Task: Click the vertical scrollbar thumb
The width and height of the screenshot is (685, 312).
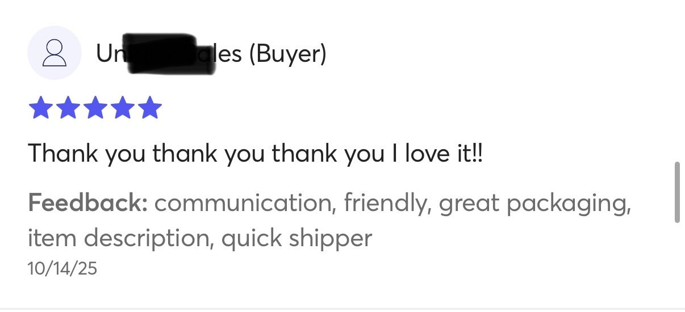Action: (x=676, y=192)
